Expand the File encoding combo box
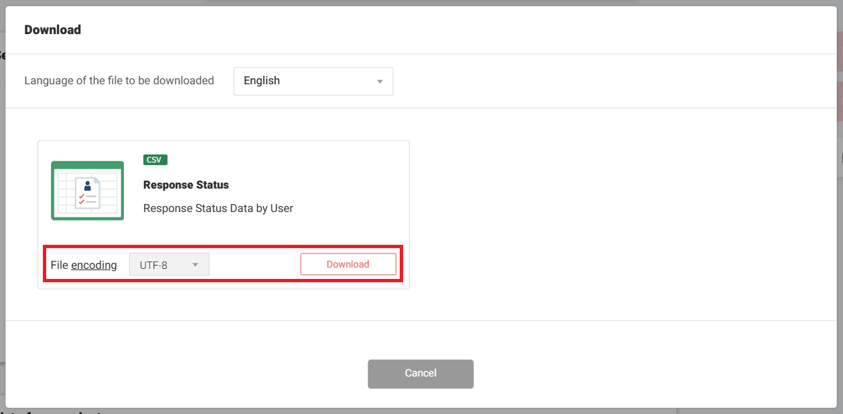843x414 pixels. coord(169,265)
